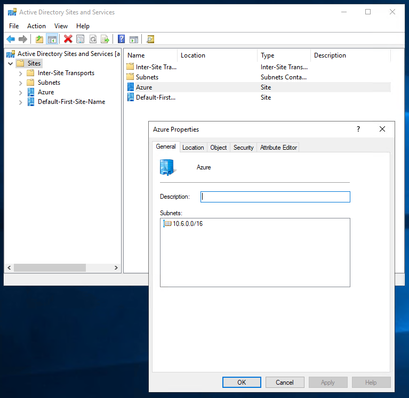The height and width of the screenshot is (398, 409).
Task: Collapse the Sites tree node
Action: pos(11,63)
